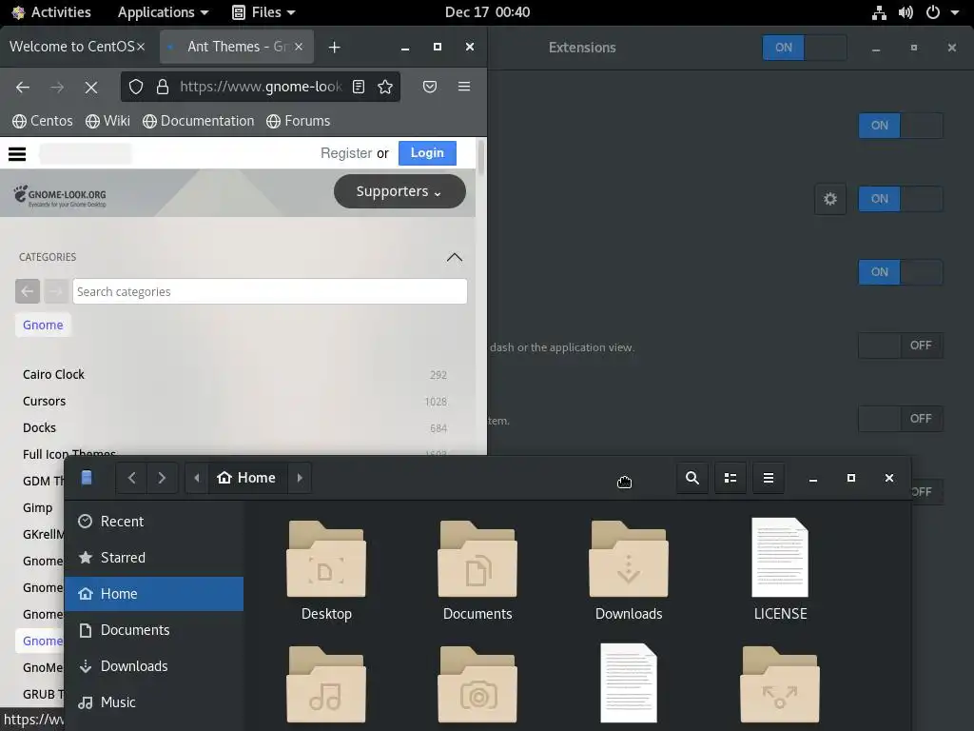Viewport: 974px width, 731px height.
Task: Click the Login button
Action: pyautogui.click(x=427, y=153)
